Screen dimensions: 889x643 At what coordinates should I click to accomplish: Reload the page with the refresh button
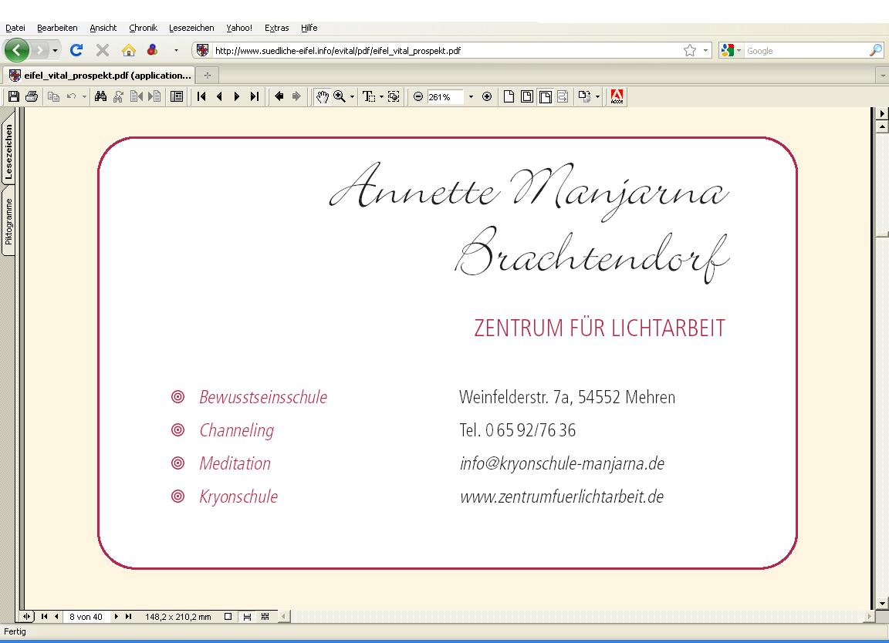coord(76,51)
